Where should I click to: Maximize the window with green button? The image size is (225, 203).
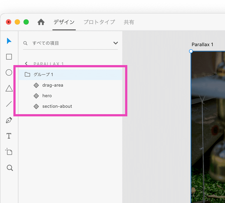pyautogui.click(x=26, y=22)
